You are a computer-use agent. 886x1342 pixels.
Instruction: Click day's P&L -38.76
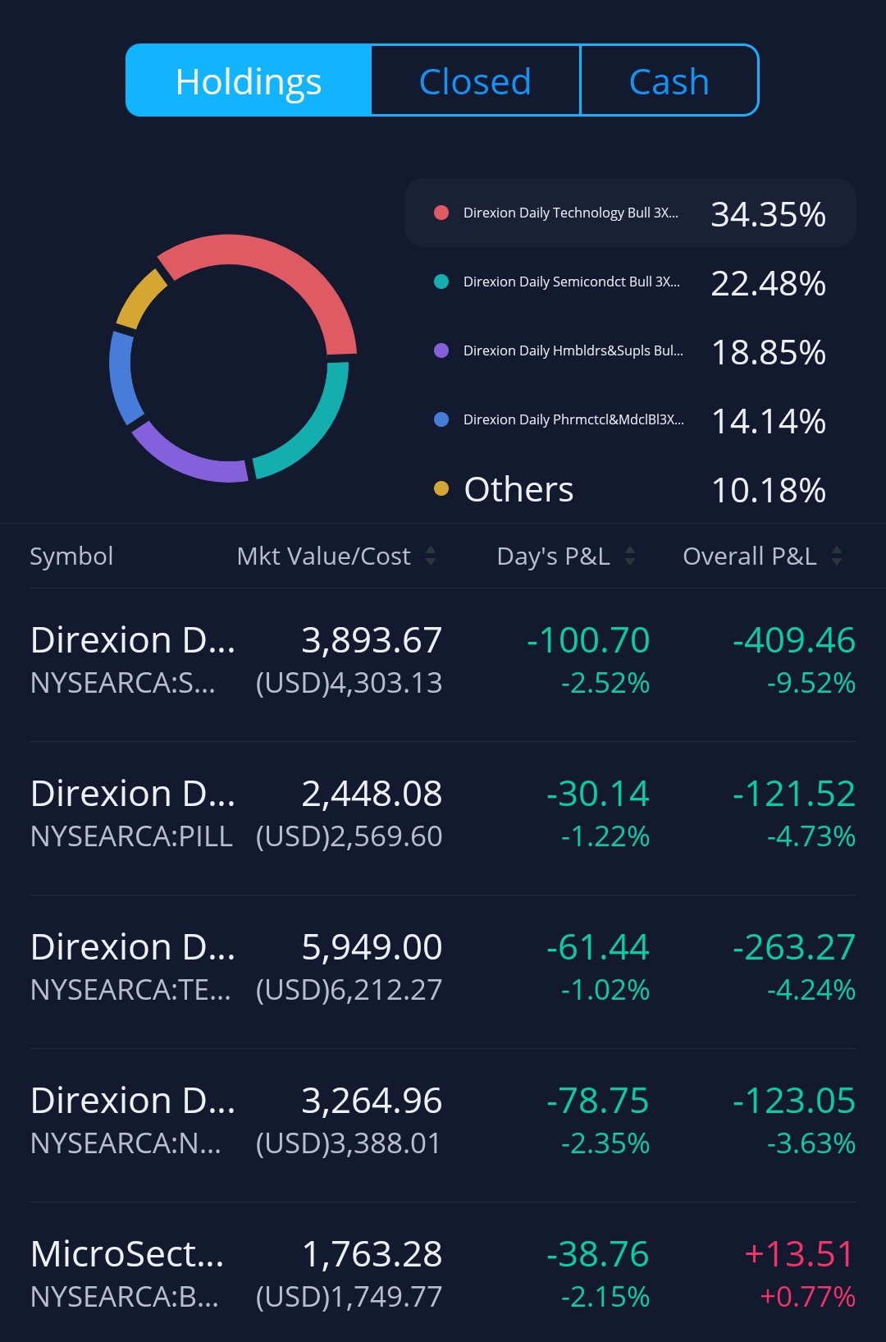pos(598,1254)
